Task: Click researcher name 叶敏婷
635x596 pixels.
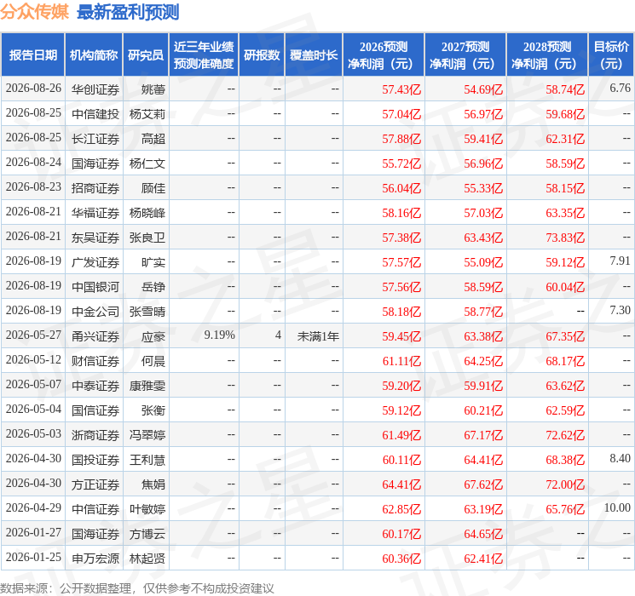Action: coord(147,509)
